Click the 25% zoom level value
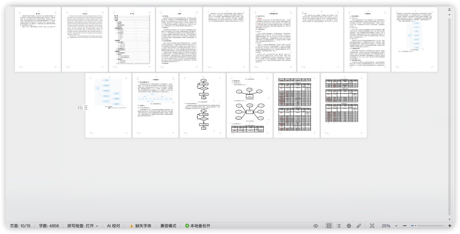The width and height of the screenshot is (460, 234). [386, 226]
